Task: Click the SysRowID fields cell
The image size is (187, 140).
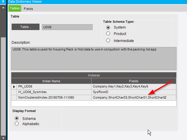Action: [x=134, y=92]
